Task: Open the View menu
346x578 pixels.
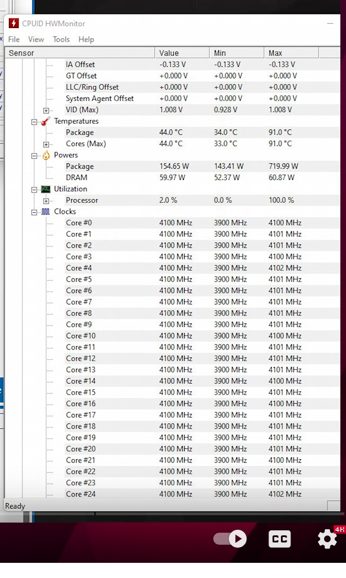Action: (x=36, y=39)
